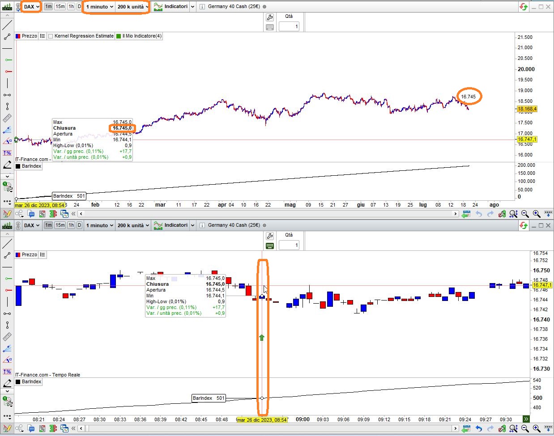The image size is (554, 436).
Task: Click scrollbar right arrow in top chart
Action: coord(456,214)
